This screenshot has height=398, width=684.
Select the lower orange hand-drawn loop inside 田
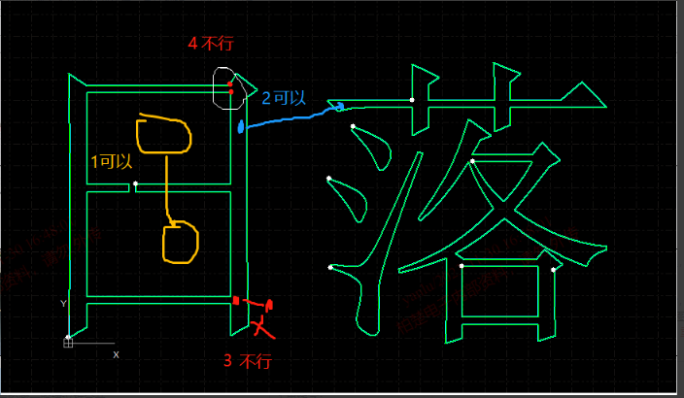(x=181, y=243)
